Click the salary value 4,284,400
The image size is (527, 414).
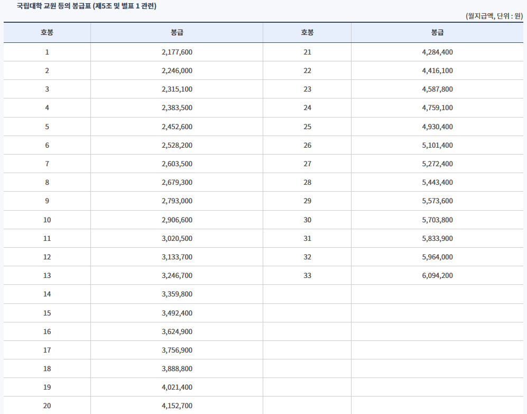click(437, 52)
